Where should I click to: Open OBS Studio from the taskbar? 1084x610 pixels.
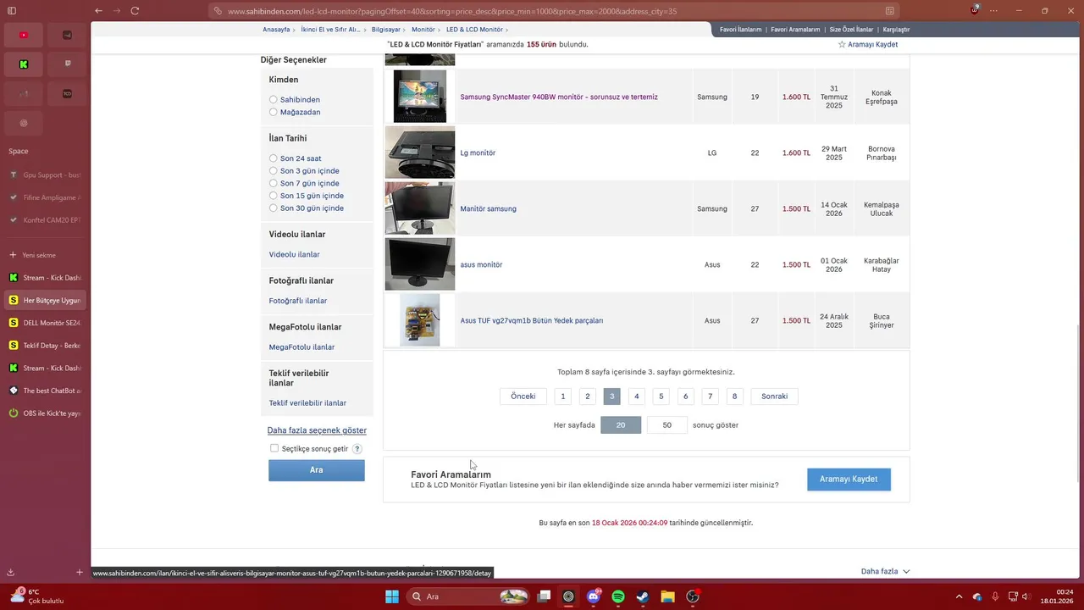(x=693, y=596)
